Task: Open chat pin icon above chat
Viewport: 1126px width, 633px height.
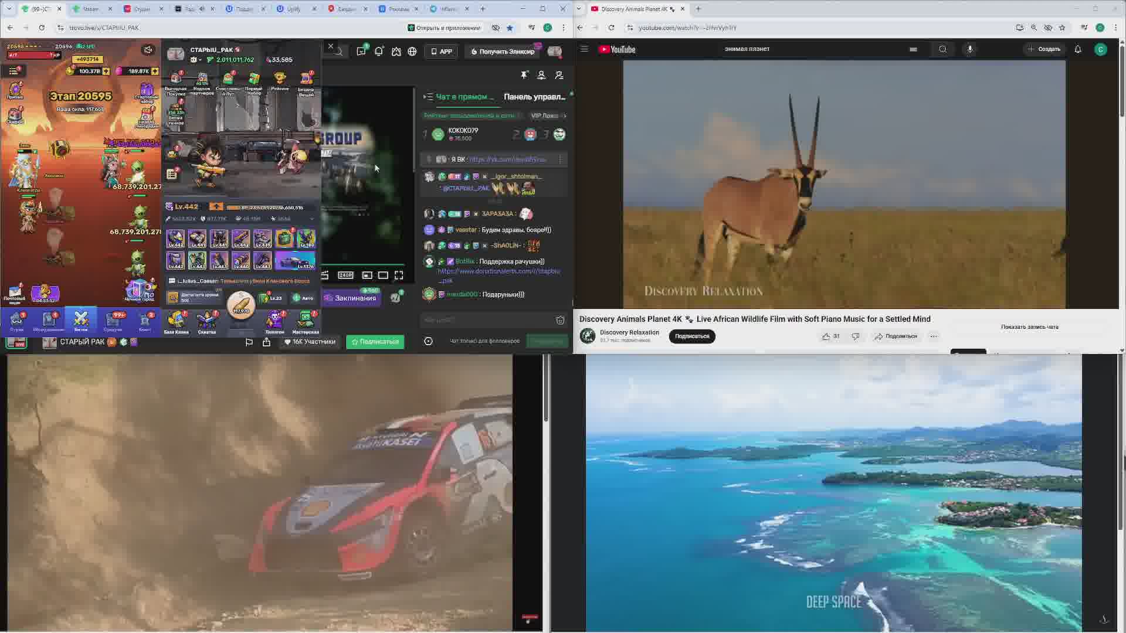Action: [x=524, y=75]
